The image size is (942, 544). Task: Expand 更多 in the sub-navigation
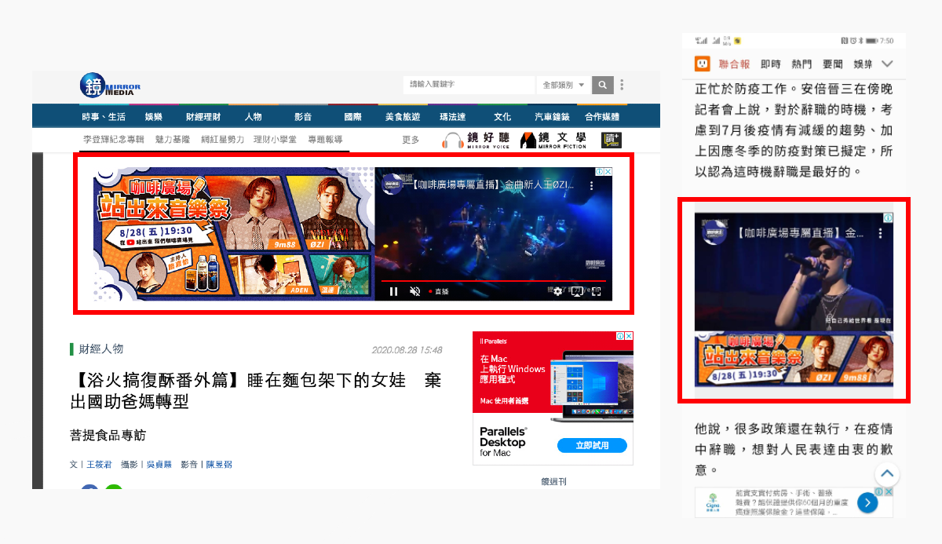coord(411,140)
